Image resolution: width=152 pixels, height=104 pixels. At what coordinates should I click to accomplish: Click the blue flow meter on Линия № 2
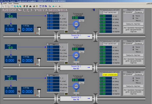[x=76, y=56]
